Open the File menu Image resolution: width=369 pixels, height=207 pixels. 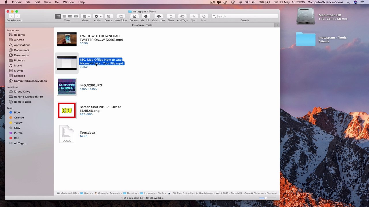[28, 2]
